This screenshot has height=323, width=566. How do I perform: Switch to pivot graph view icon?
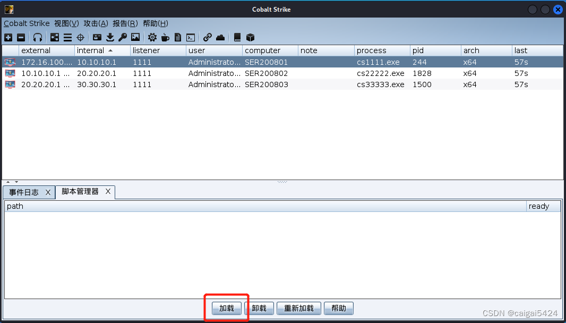[55, 37]
